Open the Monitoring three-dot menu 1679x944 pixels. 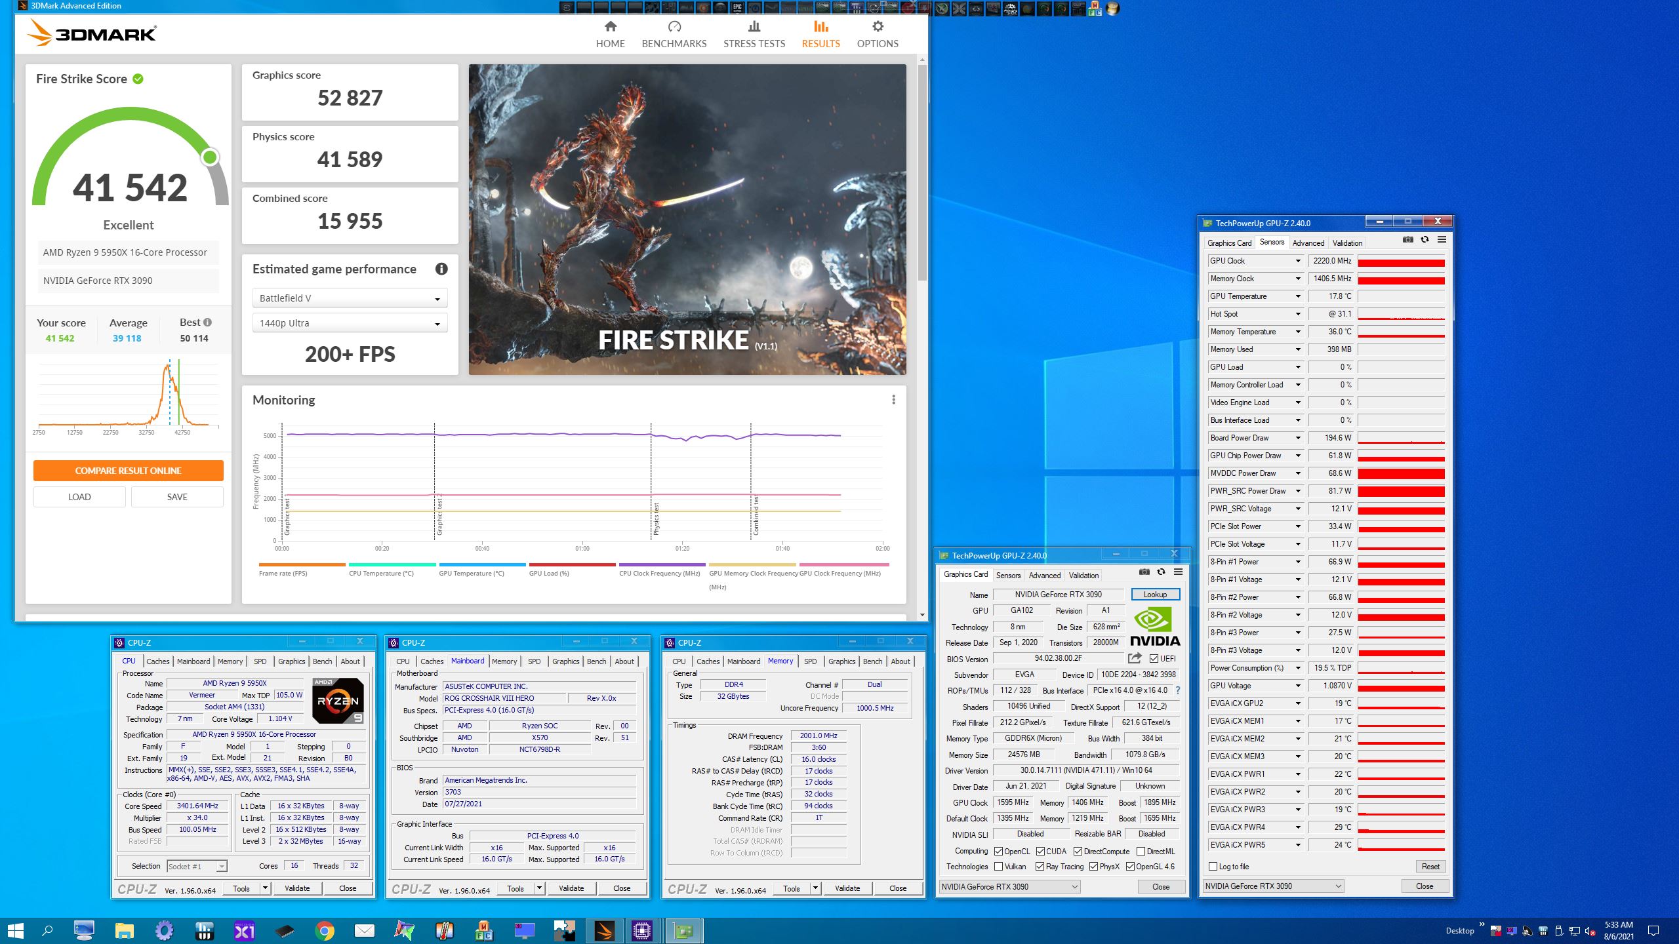point(893,400)
